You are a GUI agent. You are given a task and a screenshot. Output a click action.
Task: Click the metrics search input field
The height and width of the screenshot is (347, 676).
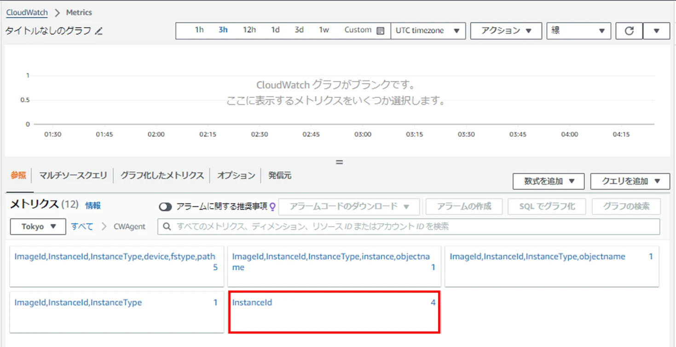pos(409,227)
